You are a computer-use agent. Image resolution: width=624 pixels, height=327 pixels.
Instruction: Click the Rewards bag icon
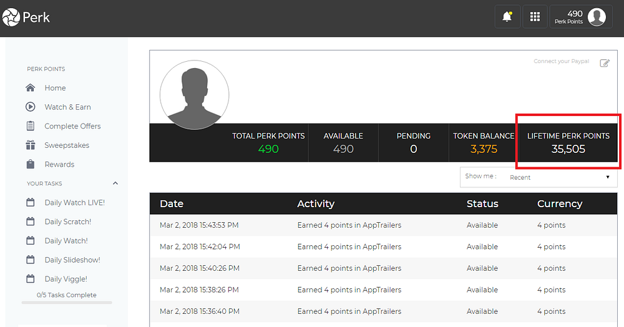point(31,164)
